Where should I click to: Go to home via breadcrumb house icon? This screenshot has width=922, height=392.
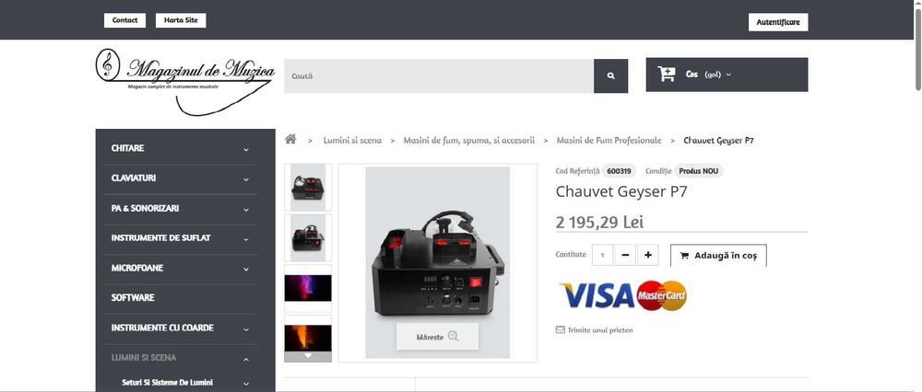coord(290,139)
